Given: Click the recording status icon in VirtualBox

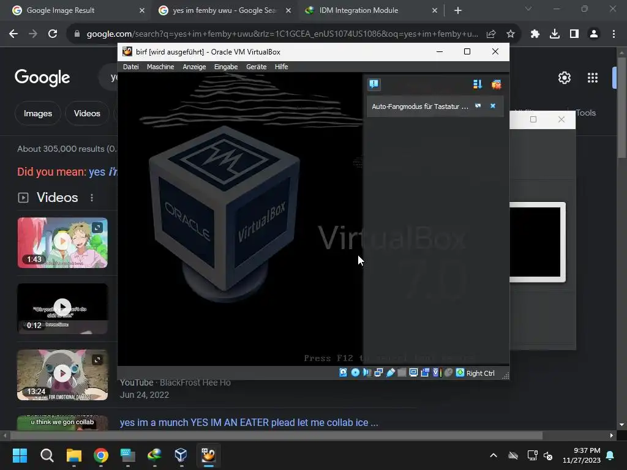Looking at the screenshot, I should point(425,373).
